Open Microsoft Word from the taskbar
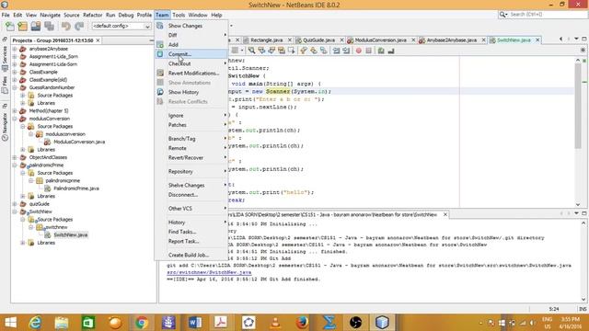The height and width of the screenshot is (331, 589). pos(195,323)
